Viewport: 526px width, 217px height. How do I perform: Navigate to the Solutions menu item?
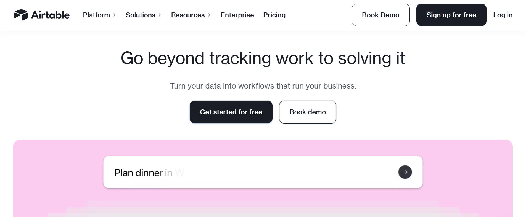click(140, 15)
